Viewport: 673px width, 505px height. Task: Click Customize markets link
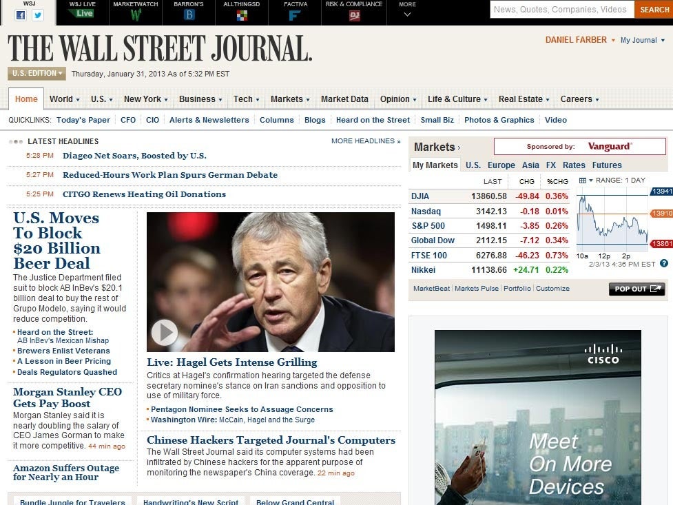553,289
